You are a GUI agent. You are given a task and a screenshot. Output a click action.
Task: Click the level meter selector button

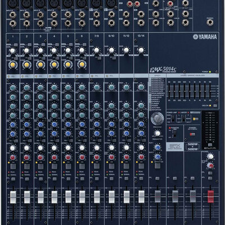click(x=210, y=145)
